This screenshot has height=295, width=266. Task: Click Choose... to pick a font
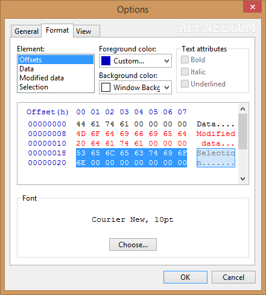coord(133,245)
